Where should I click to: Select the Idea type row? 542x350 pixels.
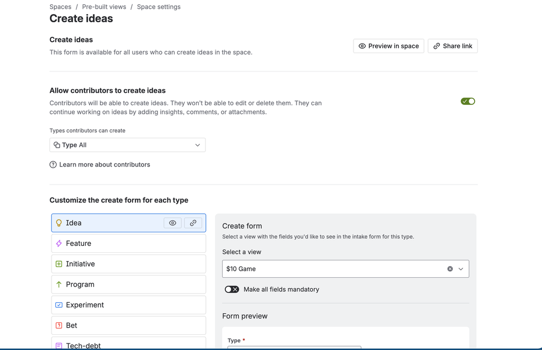129,223
